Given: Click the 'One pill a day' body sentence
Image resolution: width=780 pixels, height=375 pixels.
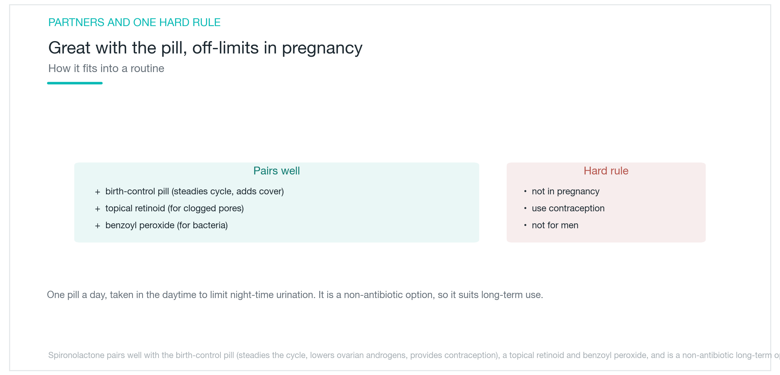Looking at the screenshot, I should pos(295,295).
